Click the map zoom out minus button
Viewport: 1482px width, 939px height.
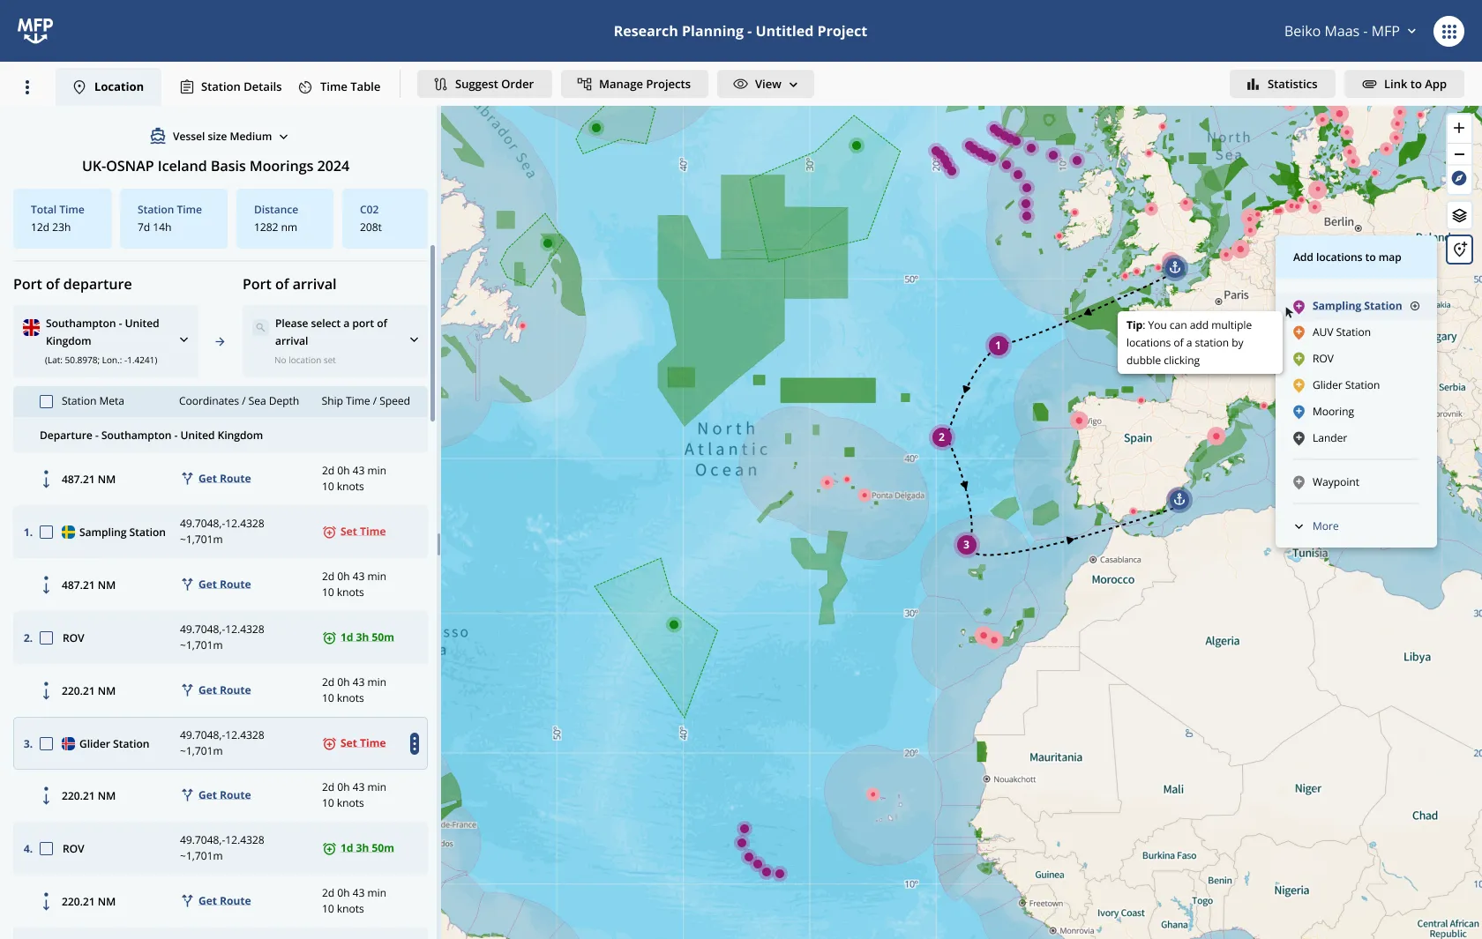1459,154
